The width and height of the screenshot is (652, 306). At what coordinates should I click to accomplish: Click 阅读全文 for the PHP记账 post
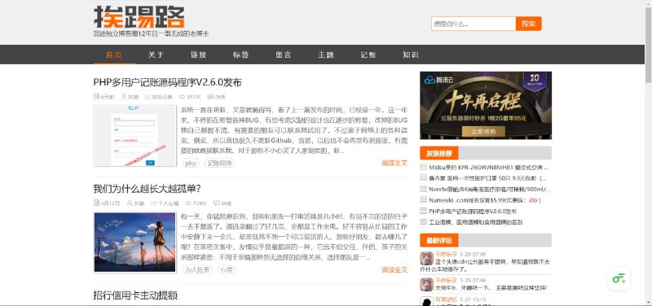click(394, 163)
